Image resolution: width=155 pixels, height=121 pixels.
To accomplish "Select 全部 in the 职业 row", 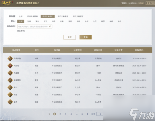I will click(21, 21).
